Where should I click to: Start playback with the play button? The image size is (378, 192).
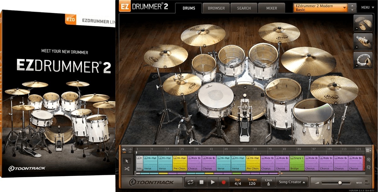[x=213, y=182]
